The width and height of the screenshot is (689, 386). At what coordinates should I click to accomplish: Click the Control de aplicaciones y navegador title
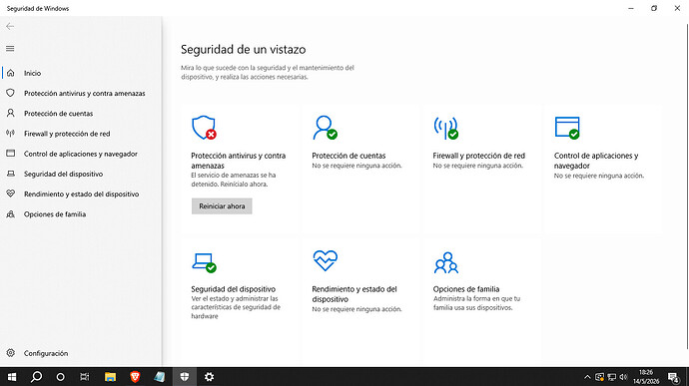pyautogui.click(x=596, y=161)
